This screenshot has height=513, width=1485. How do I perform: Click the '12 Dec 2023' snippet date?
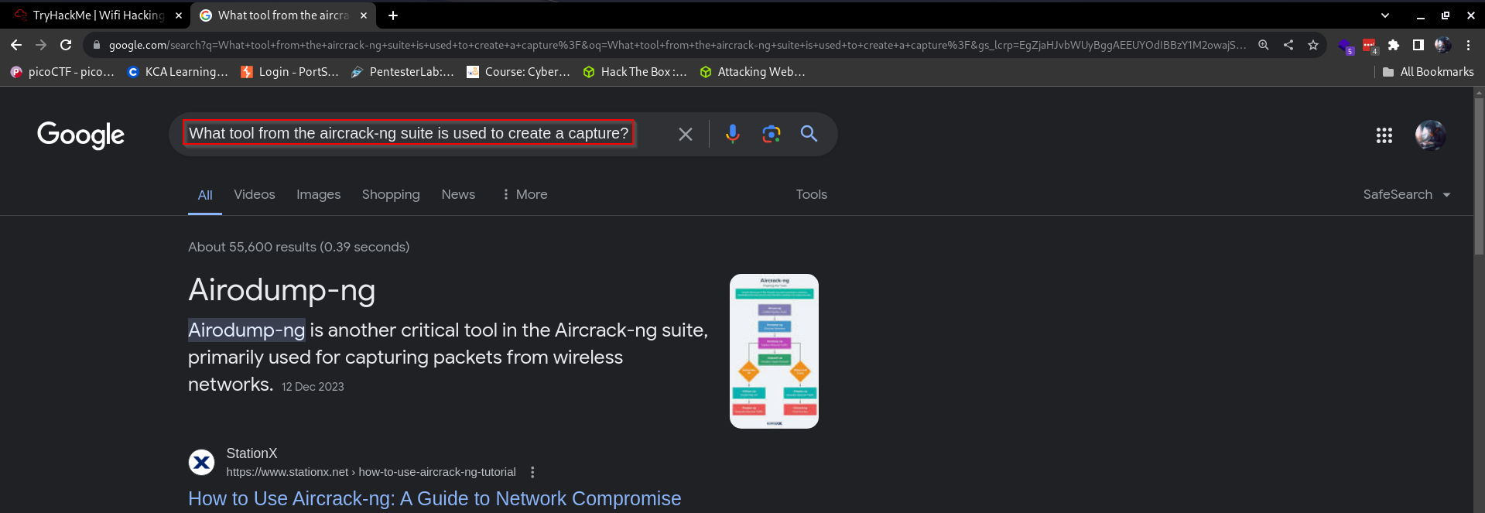[313, 387]
